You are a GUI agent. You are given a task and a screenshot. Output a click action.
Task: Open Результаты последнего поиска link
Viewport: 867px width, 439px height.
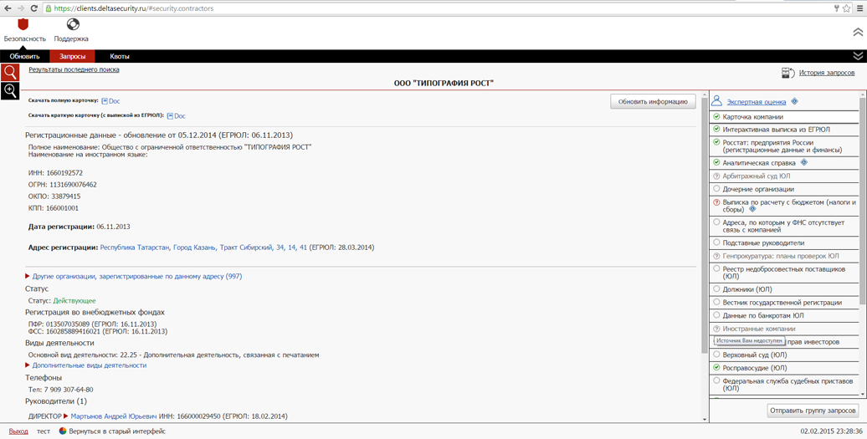click(x=74, y=69)
